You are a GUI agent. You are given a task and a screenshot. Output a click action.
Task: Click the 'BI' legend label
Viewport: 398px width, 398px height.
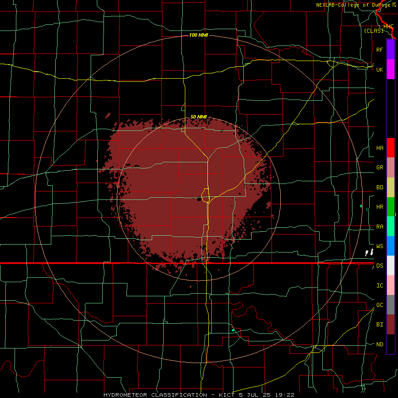(x=379, y=325)
